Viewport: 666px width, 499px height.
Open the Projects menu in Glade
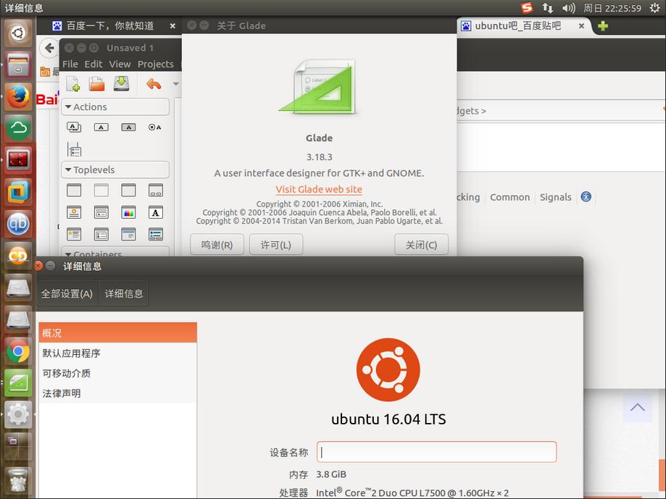(x=156, y=64)
